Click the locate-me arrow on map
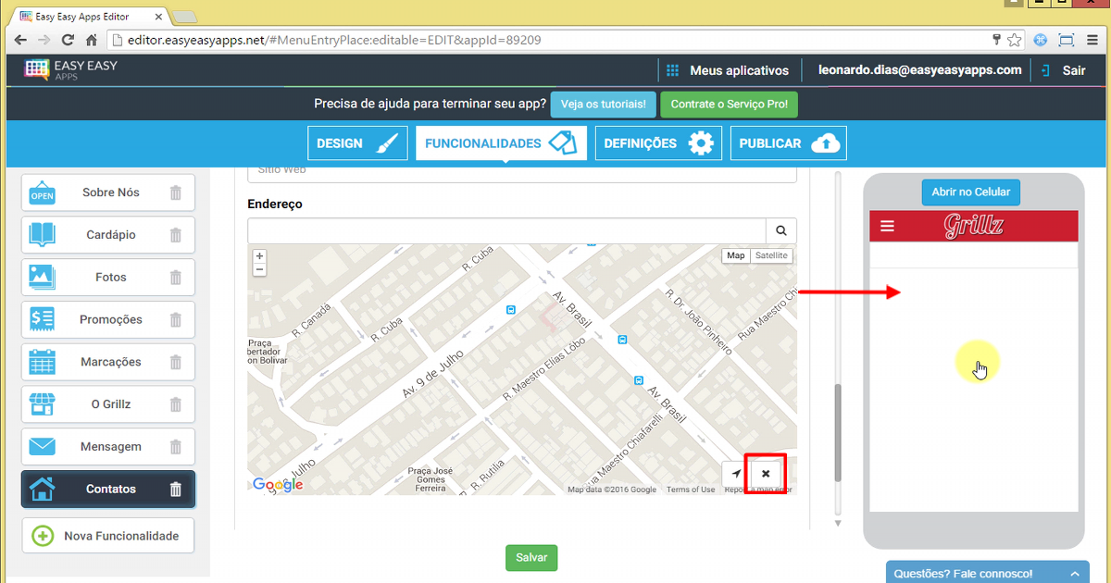Viewport: 1111px width, 583px height. pyautogui.click(x=736, y=474)
